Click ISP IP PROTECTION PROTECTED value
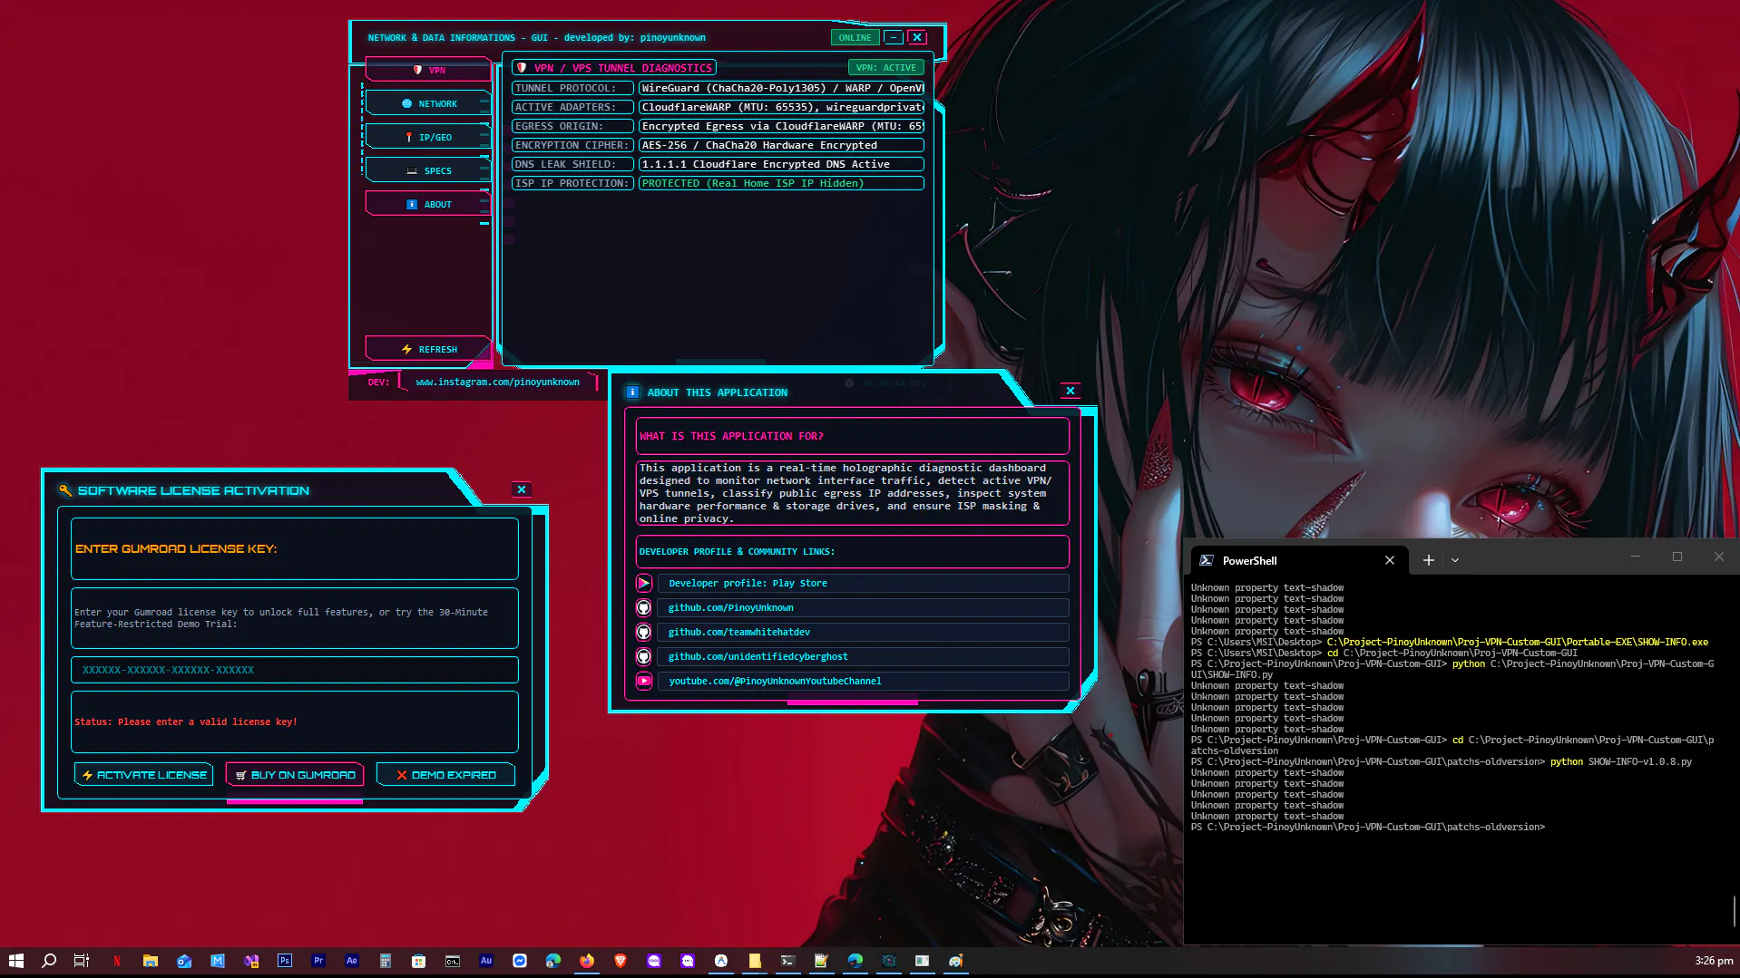Image resolution: width=1740 pixels, height=978 pixels. tap(781, 183)
